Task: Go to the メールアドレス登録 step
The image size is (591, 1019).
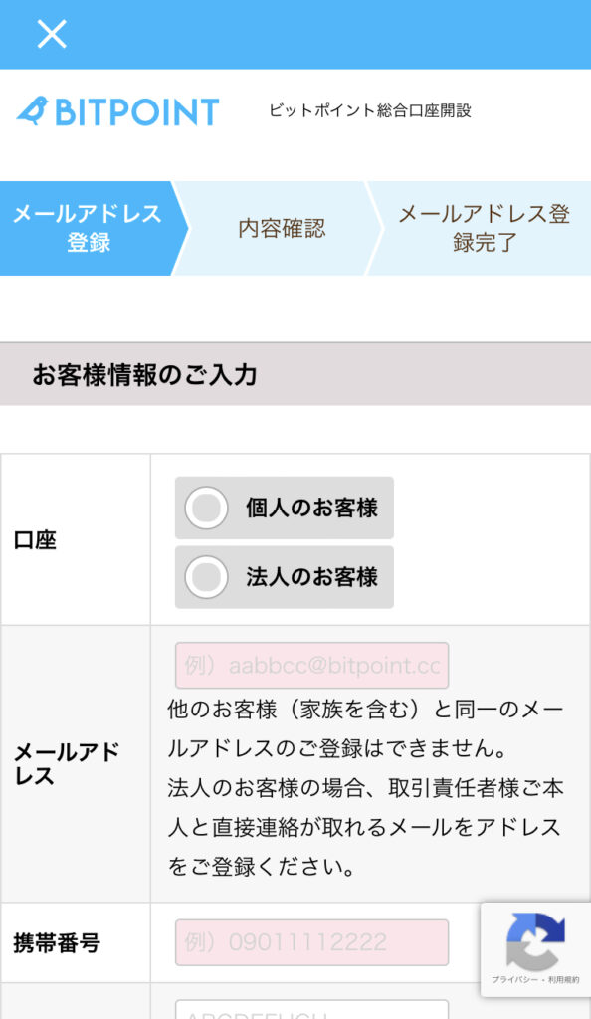Action: coord(88,228)
